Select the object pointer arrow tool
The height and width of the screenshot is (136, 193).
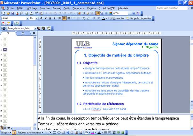[x=14, y=132]
